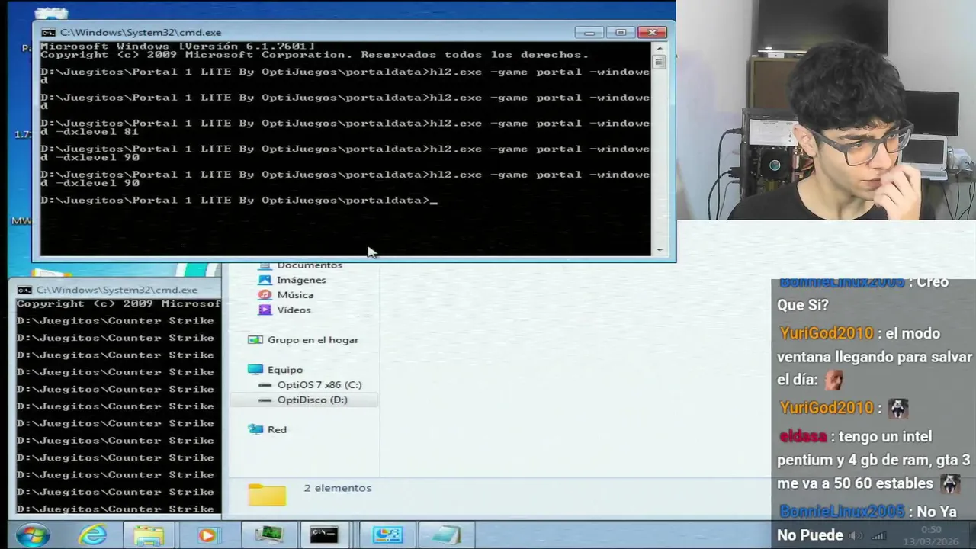976x549 pixels.
Task: Maximize the Portal cmd window
Action: pyautogui.click(x=620, y=32)
